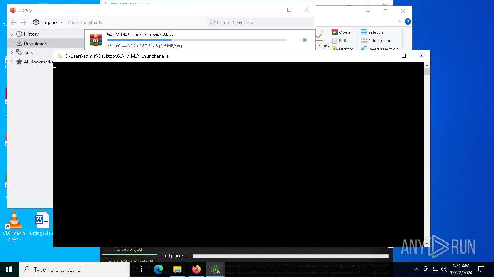Launch Microsoft Edge from taskbar
The width and height of the screenshot is (494, 277).
158,269
